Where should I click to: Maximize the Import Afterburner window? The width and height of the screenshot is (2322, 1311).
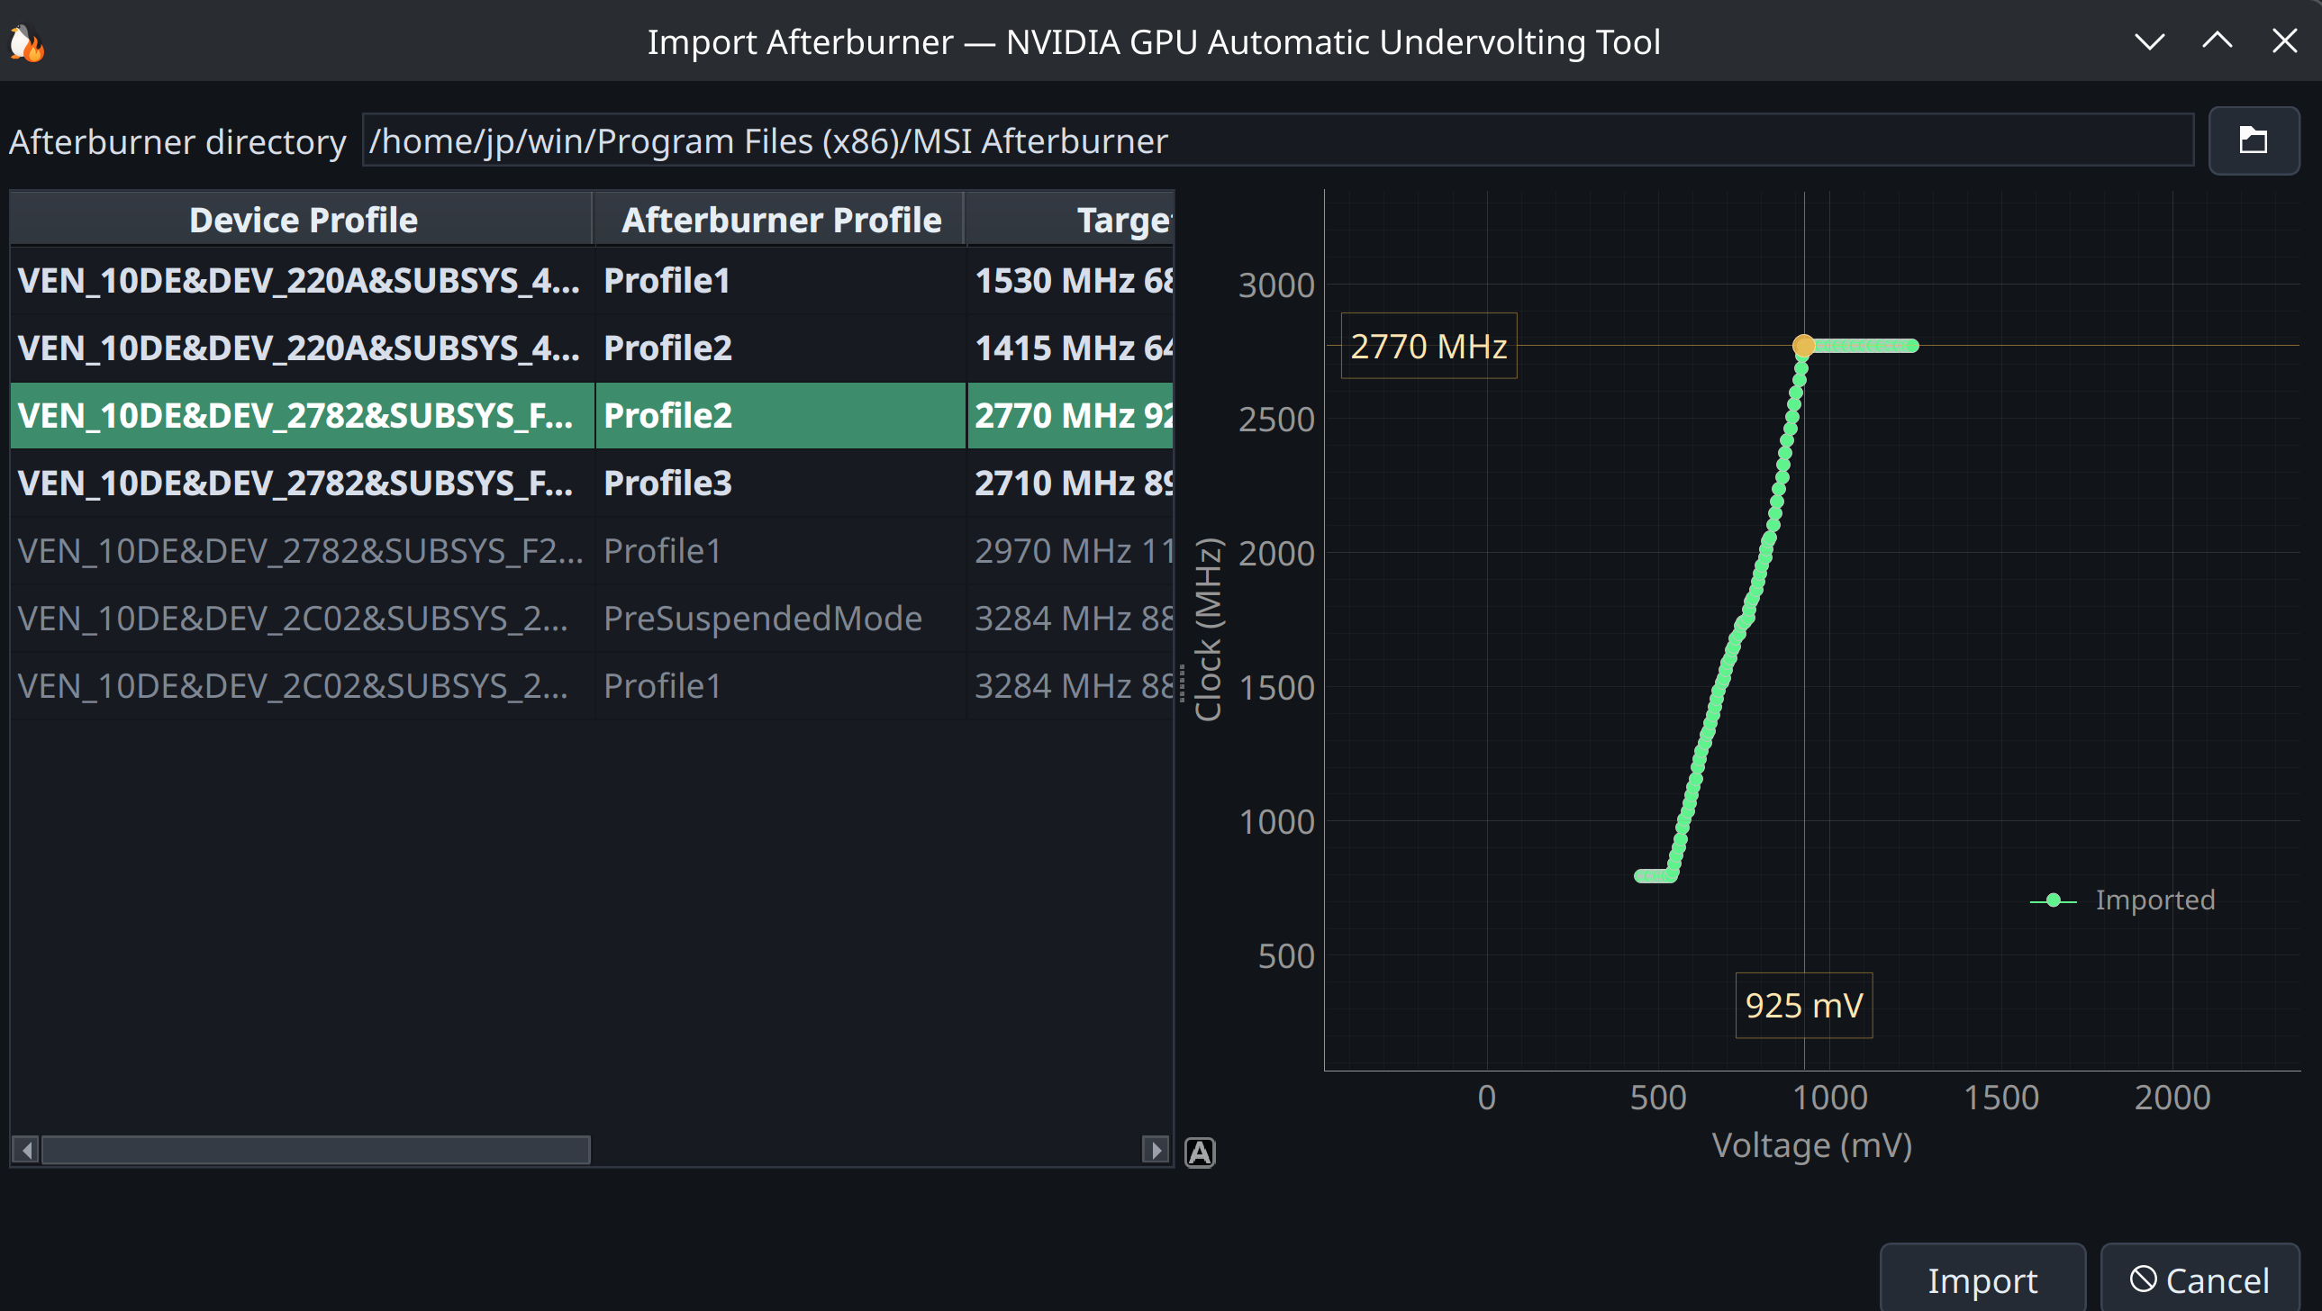click(2218, 41)
